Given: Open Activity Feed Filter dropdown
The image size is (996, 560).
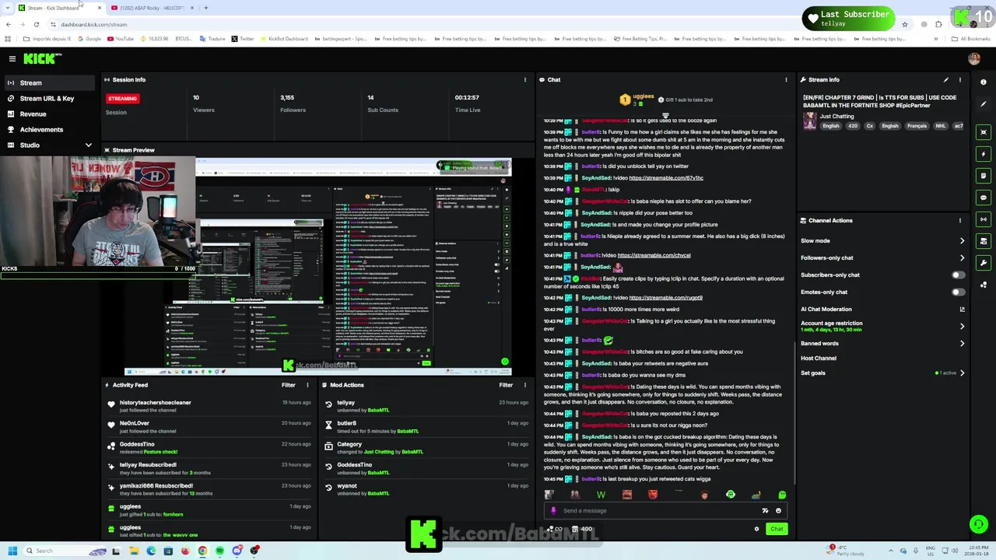Looking at the screenshot, I should tap(288, 385).
